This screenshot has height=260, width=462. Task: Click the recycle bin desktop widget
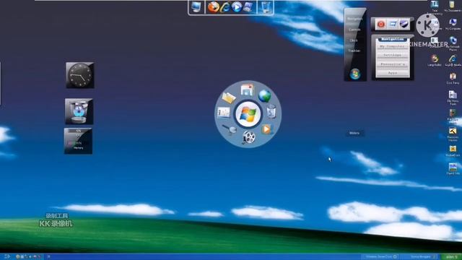pos(79,111)
